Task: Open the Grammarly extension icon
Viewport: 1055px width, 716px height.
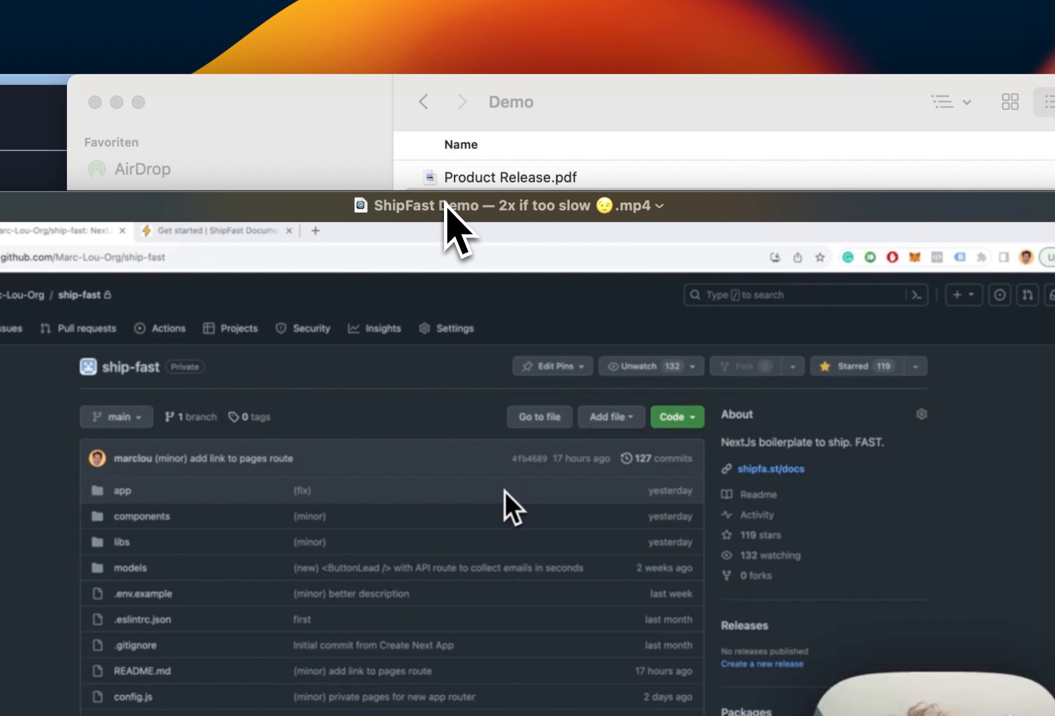Action: [x=848, y=257]
